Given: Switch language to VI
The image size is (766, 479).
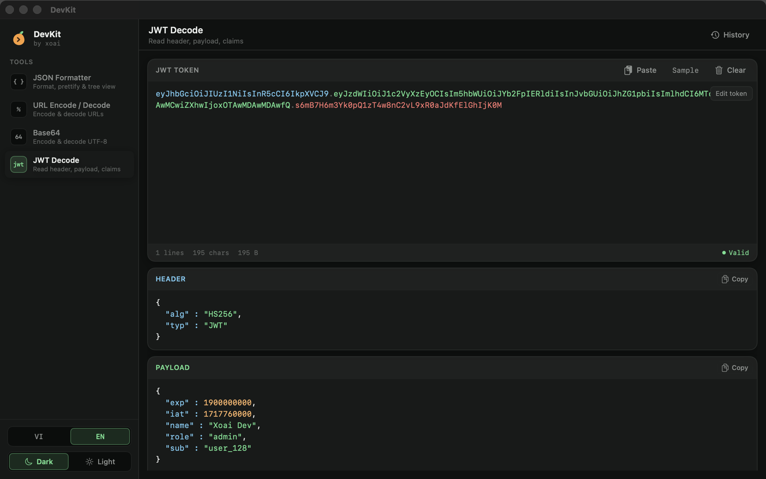Looking at the screenshot, I should pos(39,436).
